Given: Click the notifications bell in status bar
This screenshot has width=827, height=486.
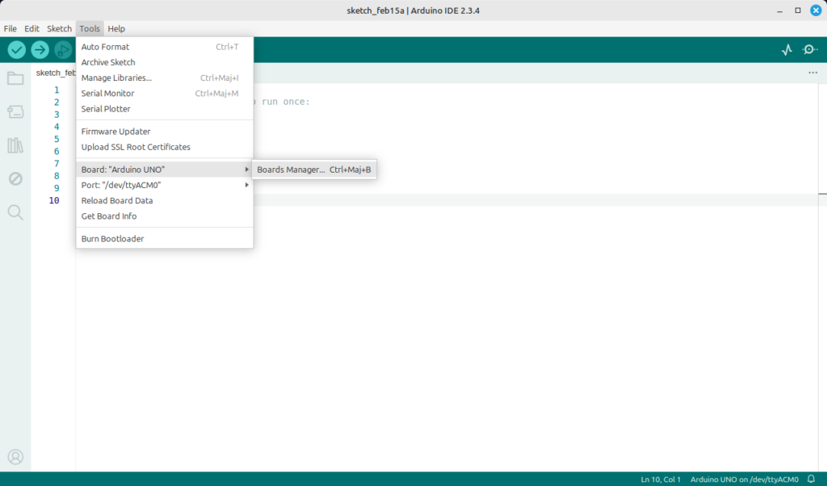Looking at the screenshot, I should pos(811,480).
